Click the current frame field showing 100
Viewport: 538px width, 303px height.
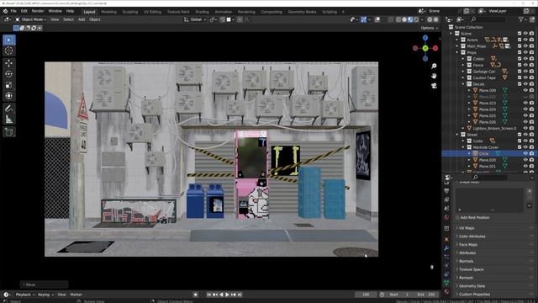[366, 295]
